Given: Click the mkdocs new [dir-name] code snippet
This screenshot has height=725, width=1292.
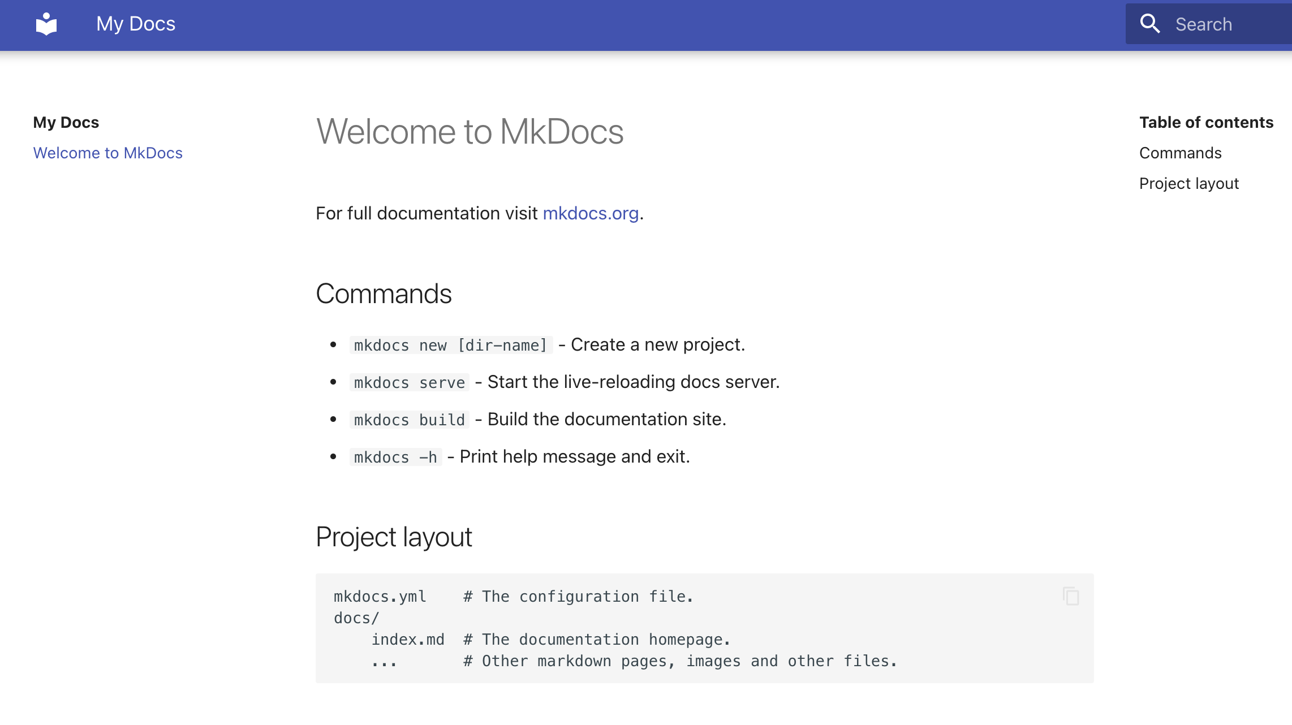Looking at the screenshot, I should coord(450,345).
